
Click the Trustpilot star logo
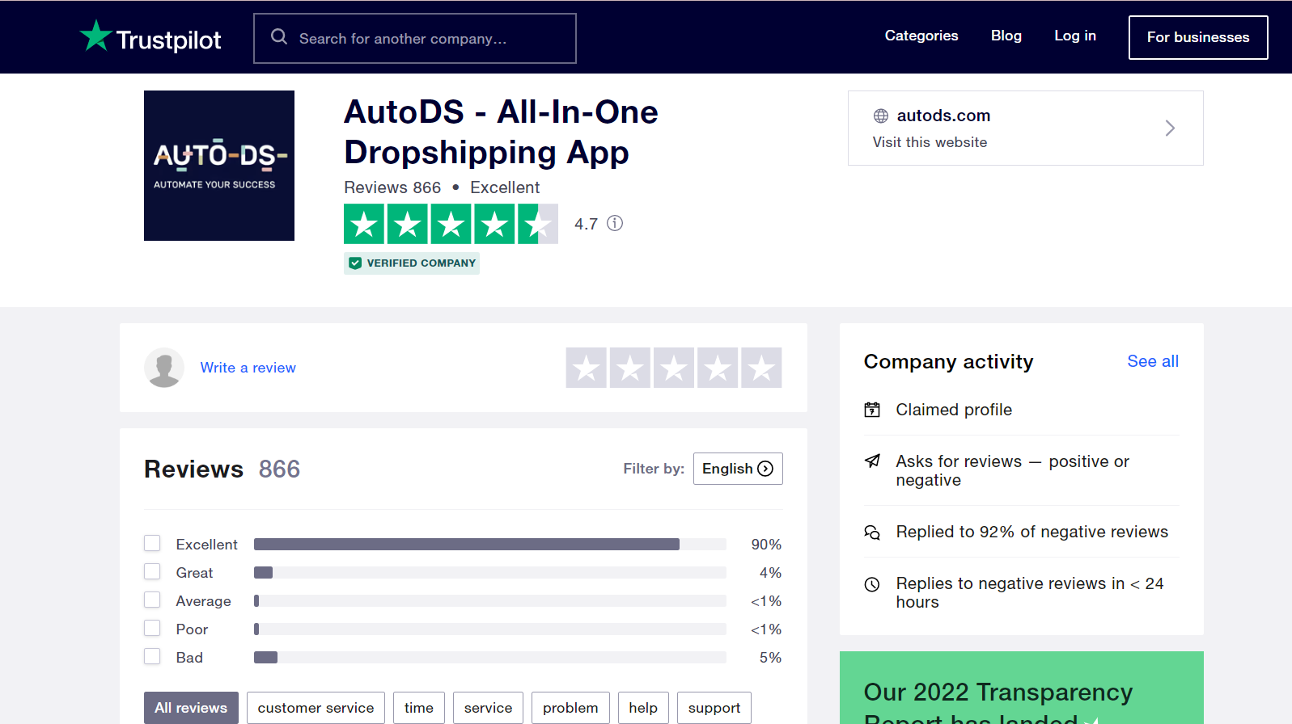[x=95, y=36]
